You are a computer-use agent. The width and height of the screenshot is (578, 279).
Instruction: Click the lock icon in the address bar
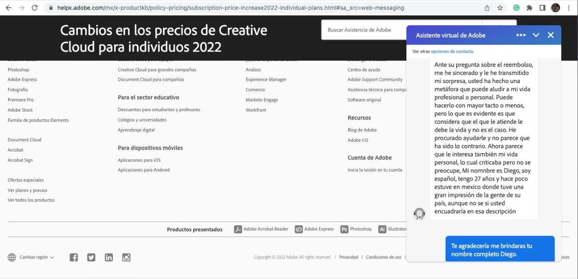tap(51, 8)
